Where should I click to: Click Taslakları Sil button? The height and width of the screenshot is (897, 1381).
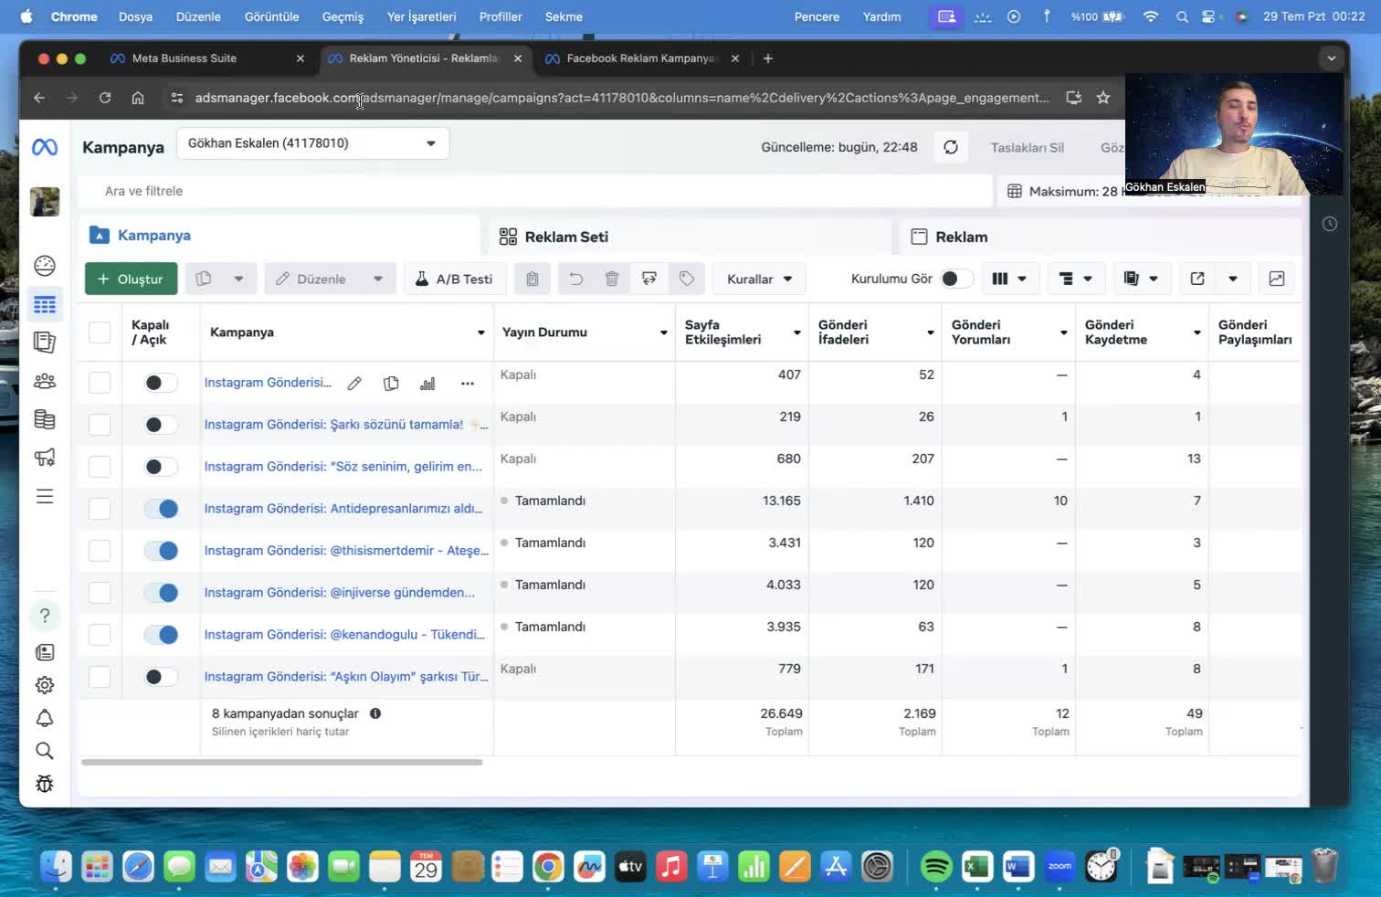tap(1027, 147)
